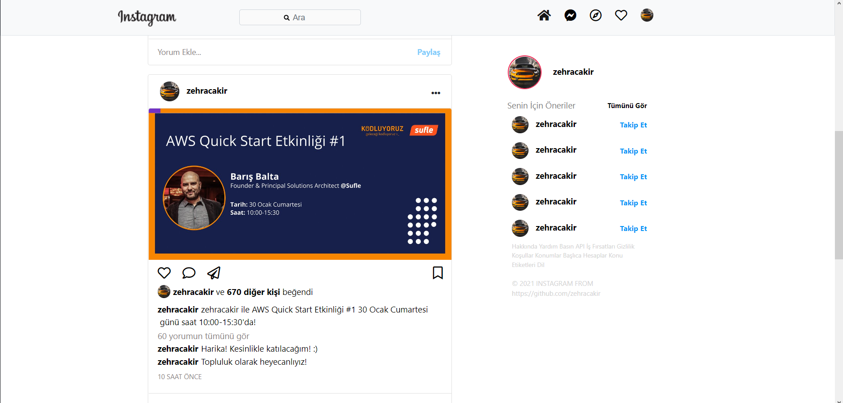
Task: Open the post's three-dot options menu
Action: pos(436,93)
